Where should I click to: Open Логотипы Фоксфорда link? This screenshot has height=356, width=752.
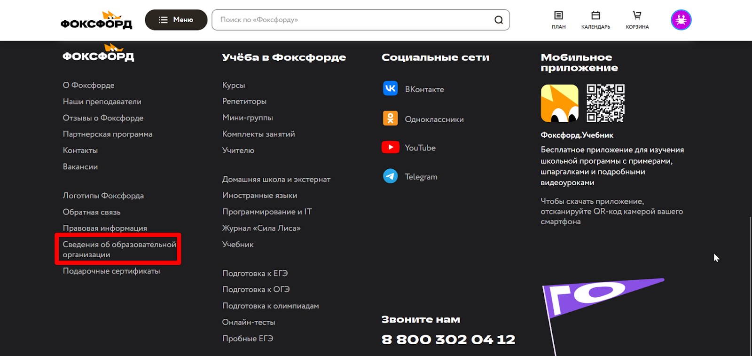coord(103,196)
